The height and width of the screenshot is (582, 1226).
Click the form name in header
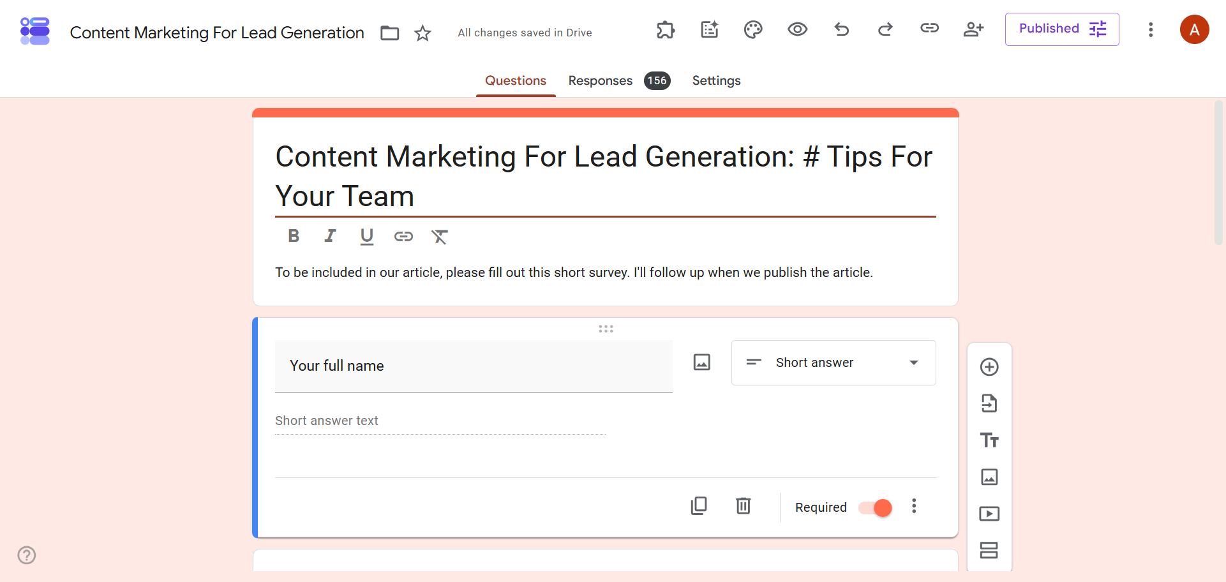click(x=217, y=33)
